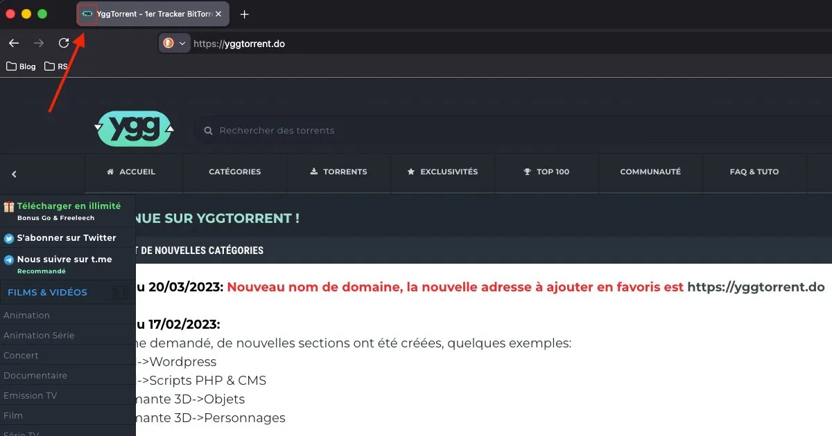The image size is (832, 436).
Task: Open the COMMUNAUTÉ menu item
Action: click(x=650, y=172)
